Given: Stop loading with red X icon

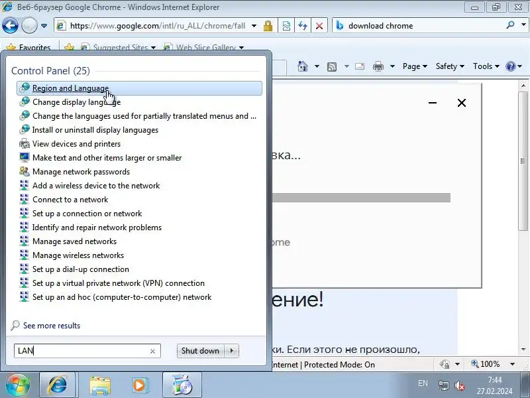Looking at the screenshot, I should [x=319, y=26].
